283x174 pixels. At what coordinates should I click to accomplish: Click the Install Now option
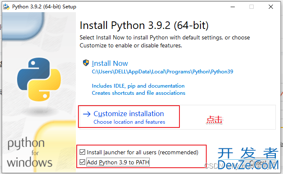(110, 63)
